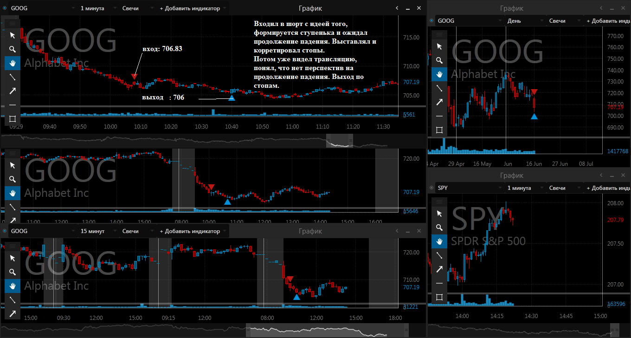Click the navigator range handle under the SPY chart
This screenshot has height=338, width=631.
614,330
